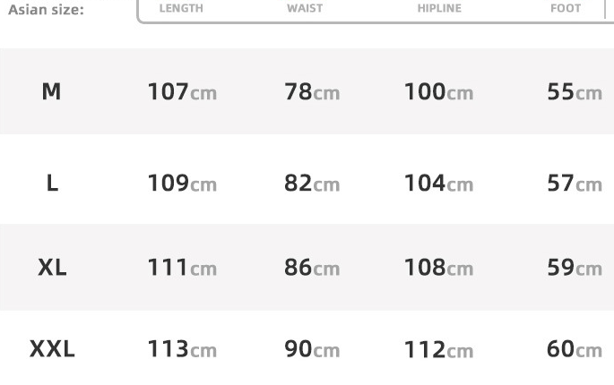Click the 57cm foot cell
This screenshot has height=385, width=614.
tap(575, 184)
